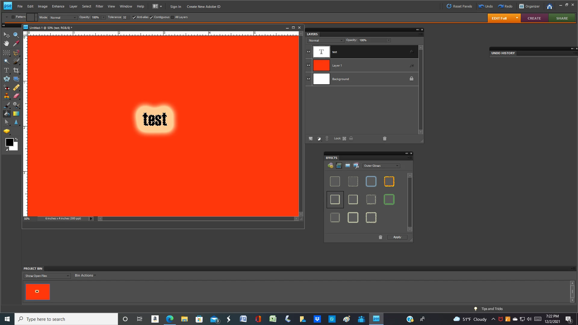This screenshot has width=578, height=325.
Task: Enable the All Layers checkbox
Action: (x=172, y=17)
